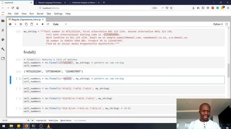Interrupt the kernel with stop icon

[43, 24]
